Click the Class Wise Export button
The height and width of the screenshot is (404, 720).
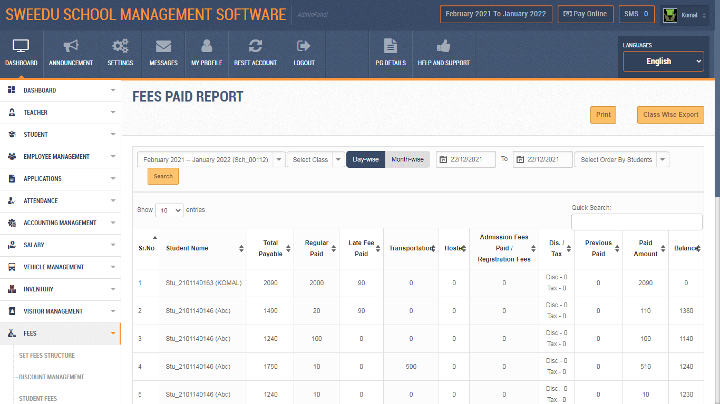click(670, 115)
